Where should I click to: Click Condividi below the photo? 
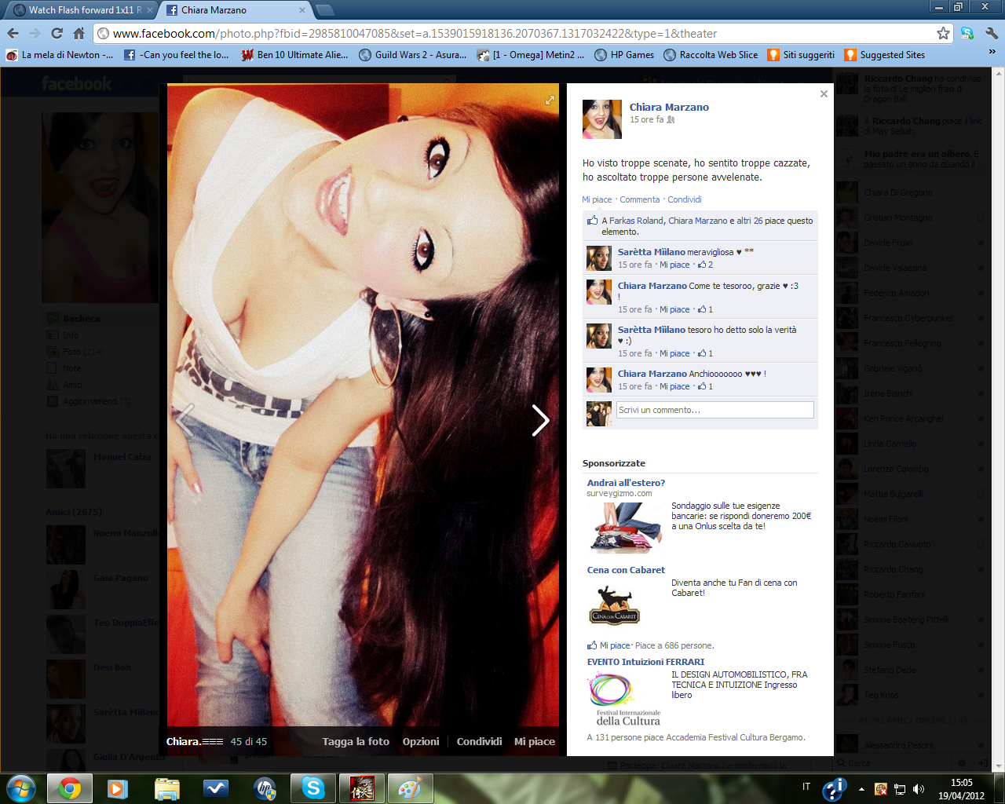pyautogui.click(x=479, y=741)
